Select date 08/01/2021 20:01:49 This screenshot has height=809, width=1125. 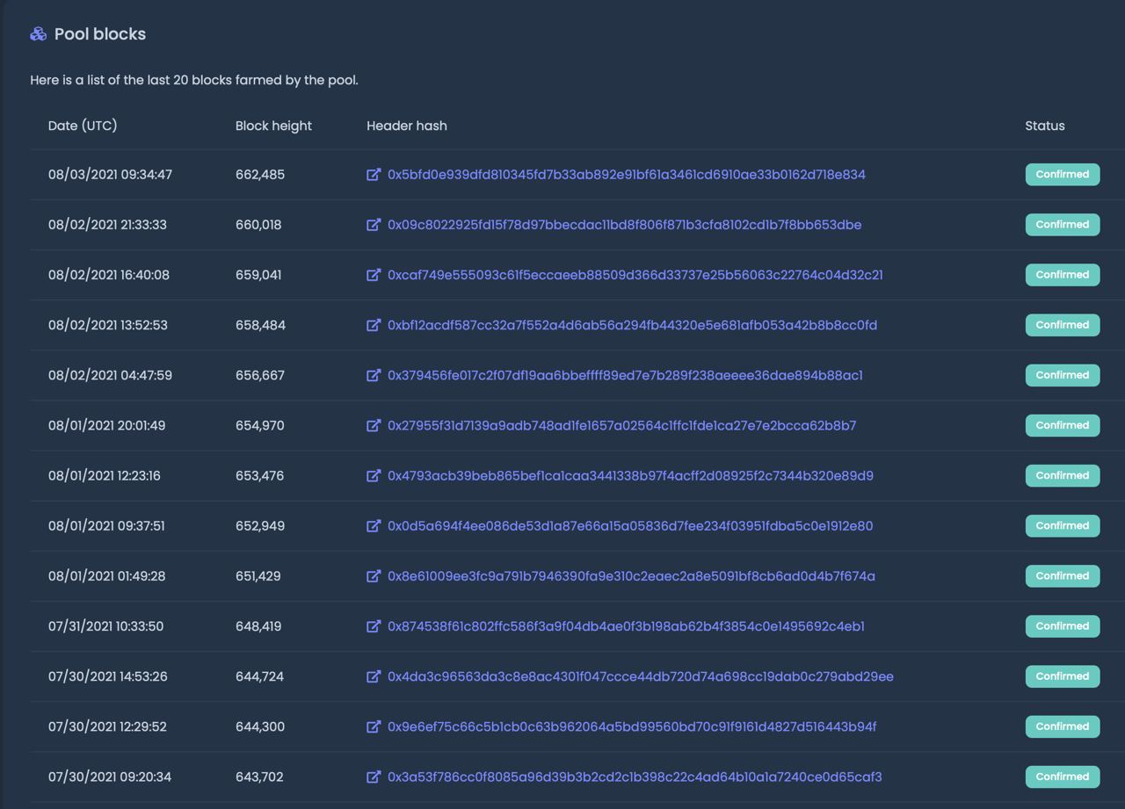click(106, 425)
